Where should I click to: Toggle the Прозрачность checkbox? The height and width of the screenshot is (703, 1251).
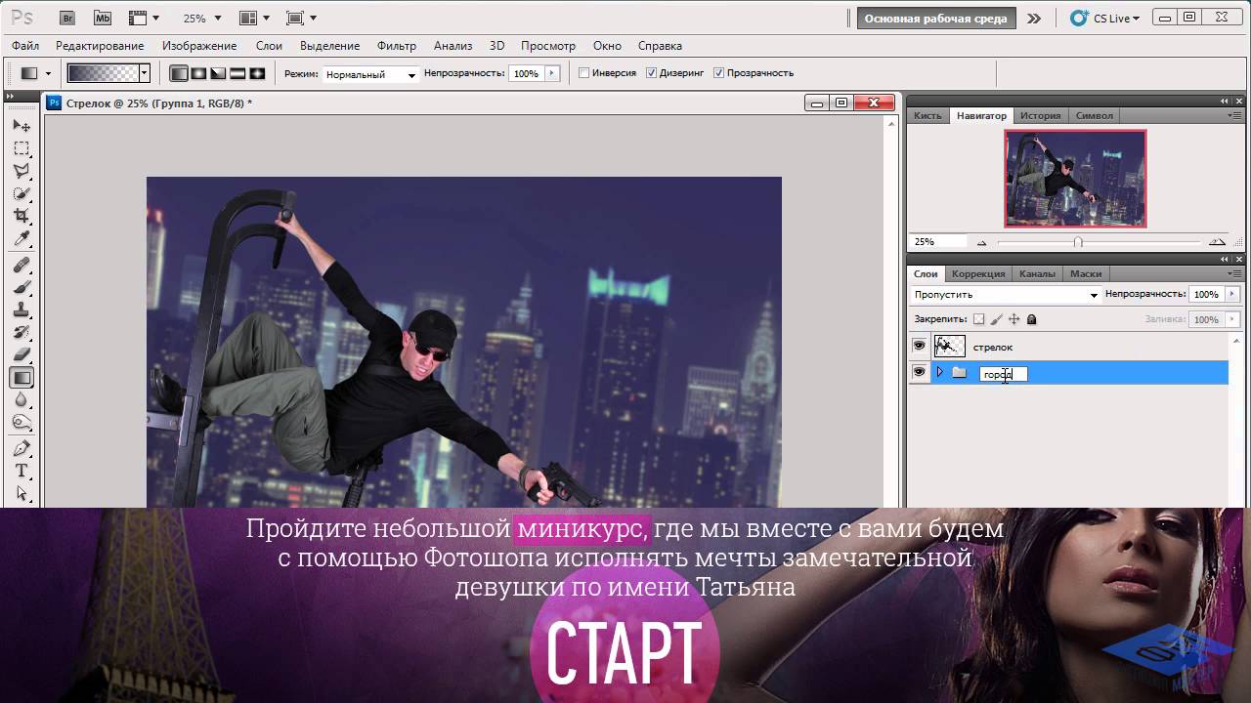tap(719, 73)
